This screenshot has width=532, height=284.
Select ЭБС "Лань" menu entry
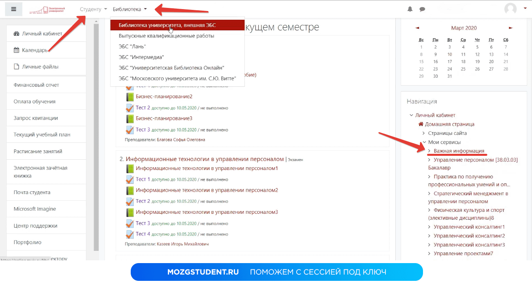[x=177, y=47]
